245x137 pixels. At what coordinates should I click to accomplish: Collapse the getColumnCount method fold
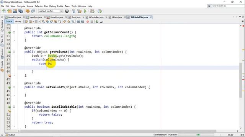(14, 32)
